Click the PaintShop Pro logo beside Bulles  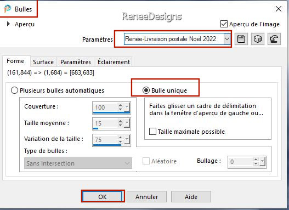pos(8,9)
